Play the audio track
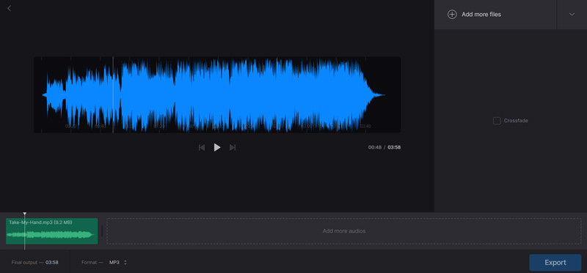The height and width of the screenshot is (273, 587). click(217, 148)
